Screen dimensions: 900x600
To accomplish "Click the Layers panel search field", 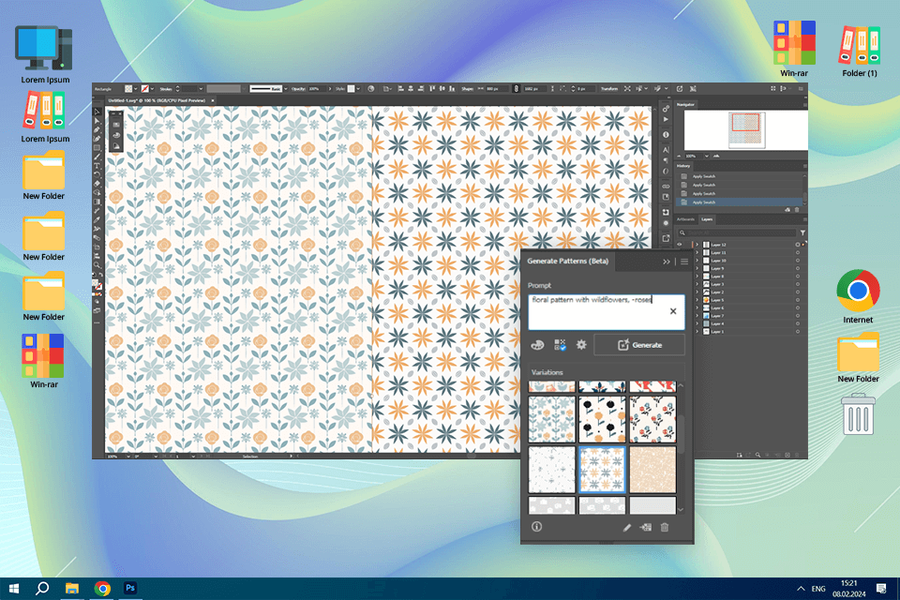I will (x=737, y=232).
